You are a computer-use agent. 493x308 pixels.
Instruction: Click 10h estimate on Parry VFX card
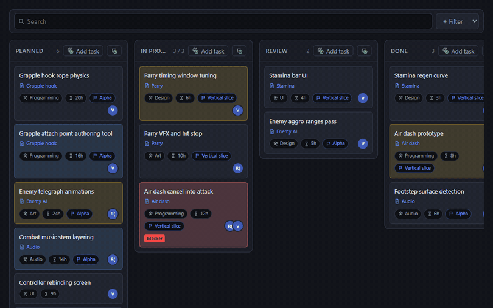pyautogui.click(x=178, y=156)
